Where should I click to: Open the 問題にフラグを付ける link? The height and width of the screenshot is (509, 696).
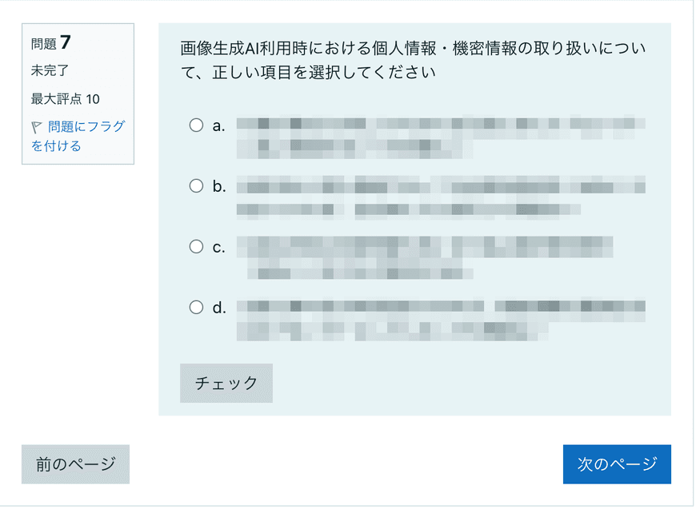78,136
